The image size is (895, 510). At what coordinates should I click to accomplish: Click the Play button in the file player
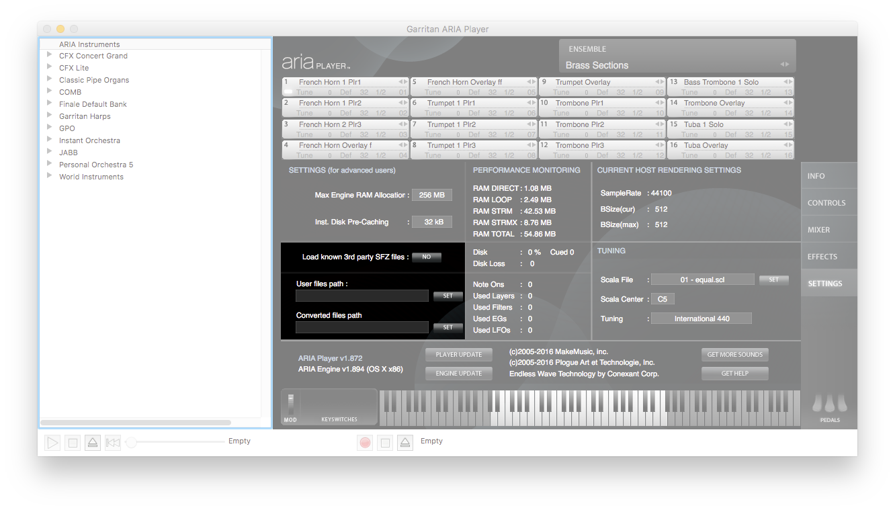click(52, 442)
